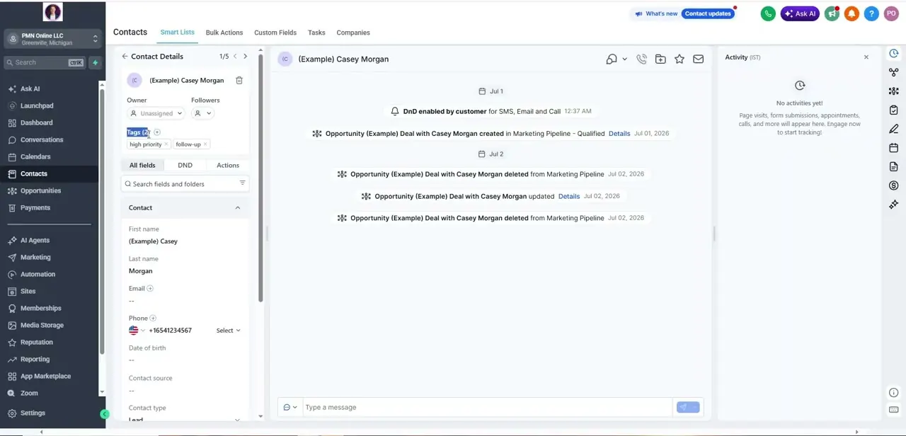Click the sparkle AI icon in right rail
This screenshot has width=906, height=436.
click(x=894, y=205)
